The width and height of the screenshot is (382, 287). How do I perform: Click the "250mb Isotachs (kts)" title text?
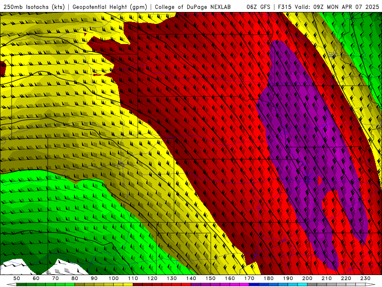(34, 7)
